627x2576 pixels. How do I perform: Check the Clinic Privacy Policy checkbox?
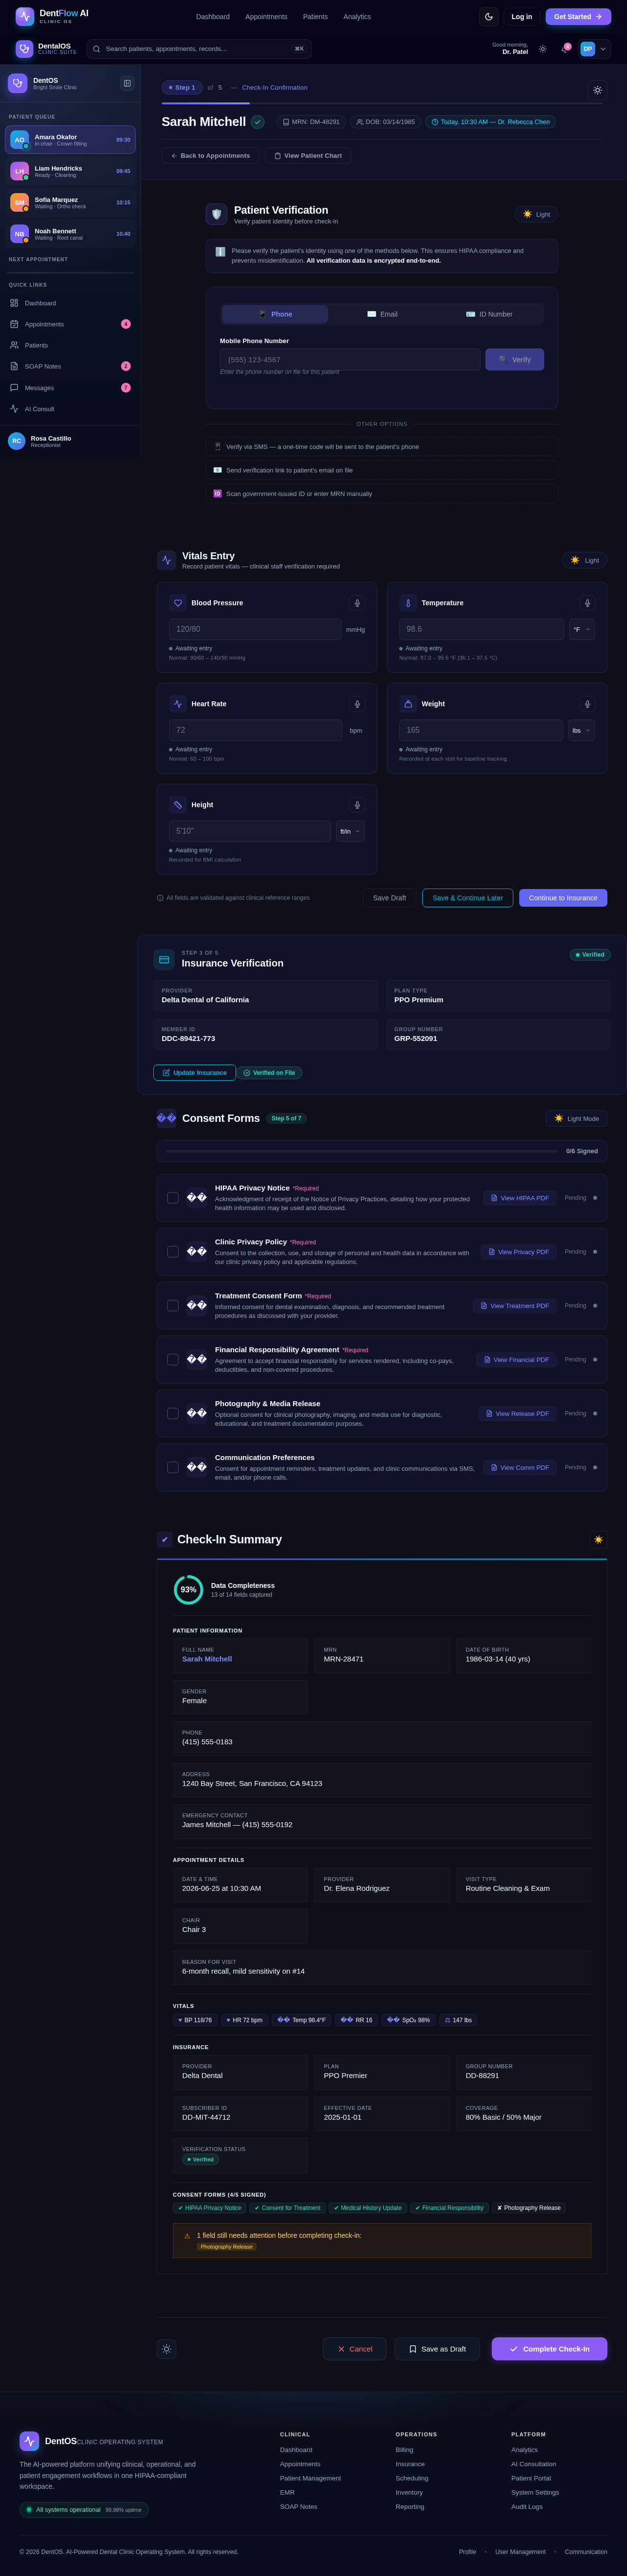[173, 1252]
